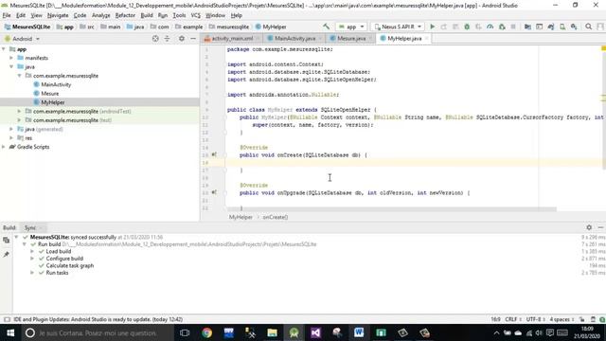This screenshot has width=606, height=341.
Task: Open the Nexus 5 API R device dropdown
Action: pyautogui.click(x=398, y=27)
